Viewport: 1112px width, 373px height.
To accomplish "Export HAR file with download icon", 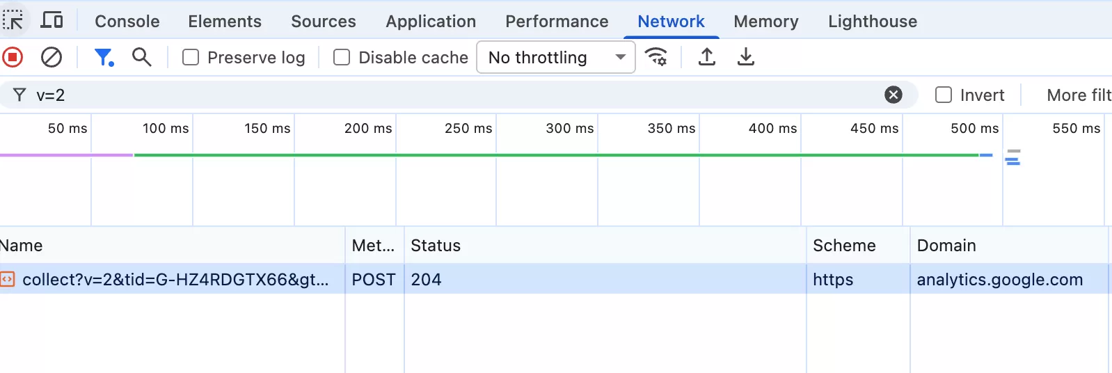I will pos(746,57).
